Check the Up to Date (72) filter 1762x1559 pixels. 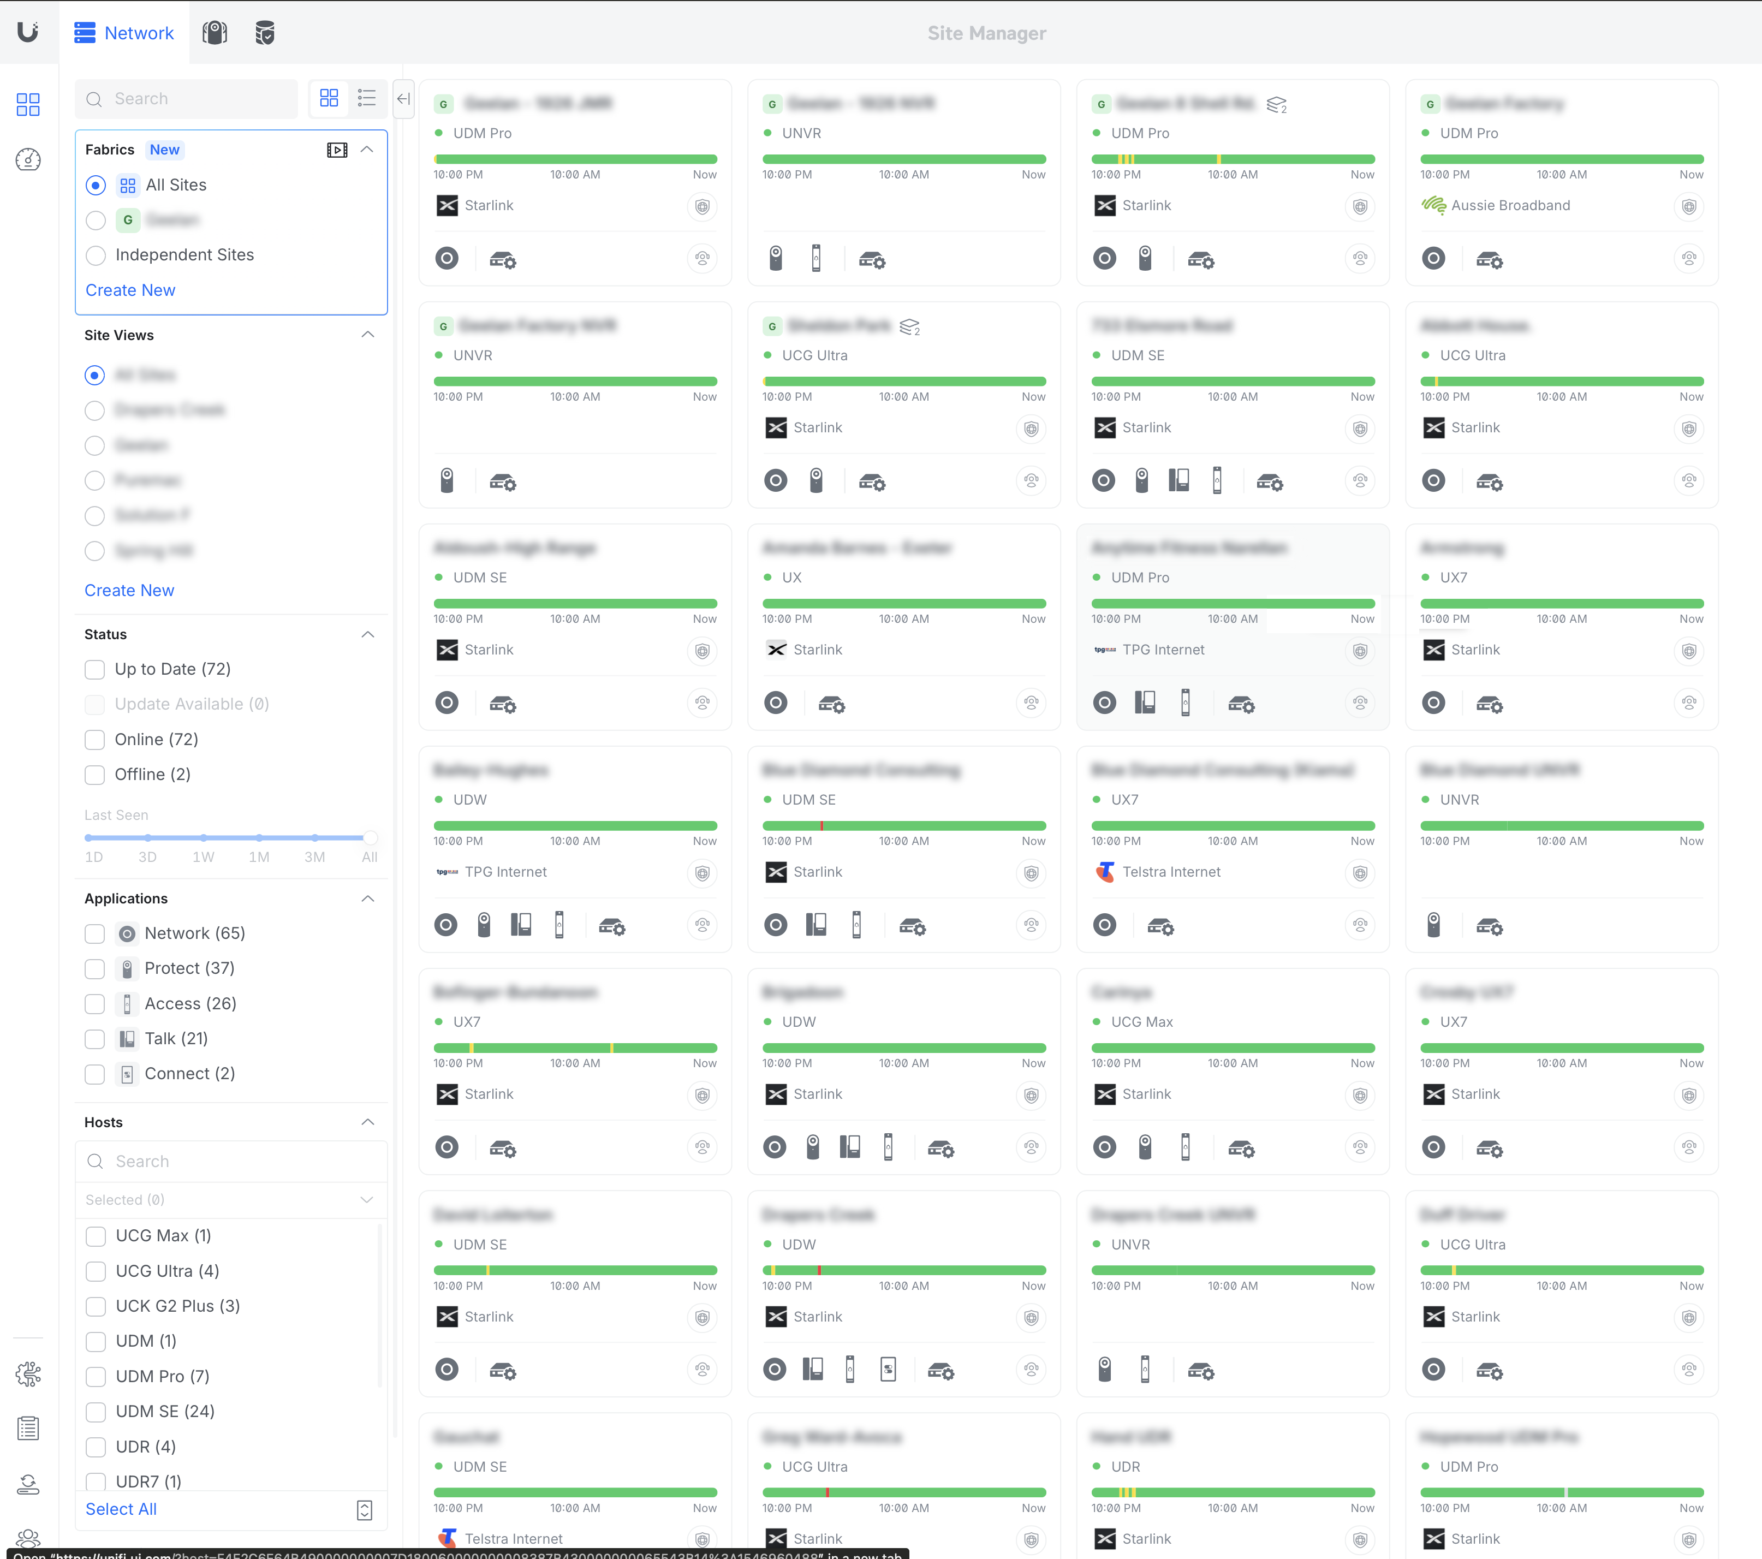coord(95,669)
